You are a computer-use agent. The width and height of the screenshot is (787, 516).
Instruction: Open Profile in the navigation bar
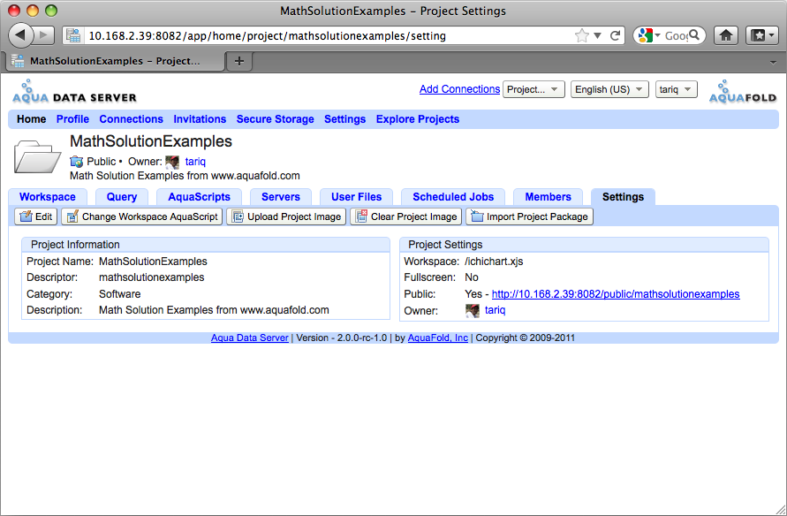tap(72, 119)
